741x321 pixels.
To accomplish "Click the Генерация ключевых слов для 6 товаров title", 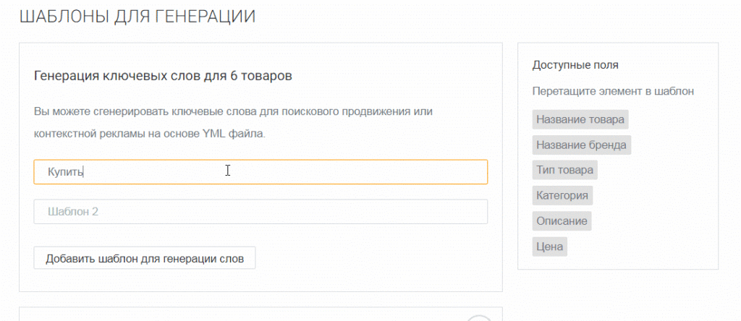I will coord(163,76).
